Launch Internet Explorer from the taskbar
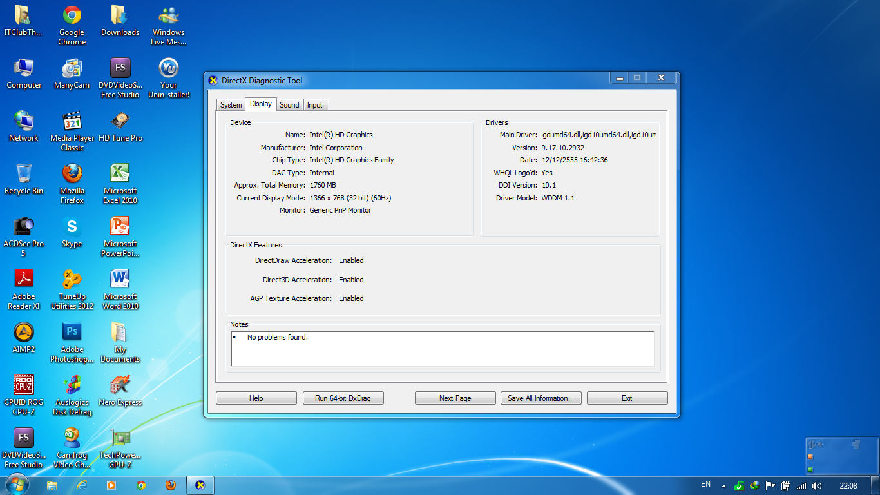This screenshot has width=880, height=495. 82,485
